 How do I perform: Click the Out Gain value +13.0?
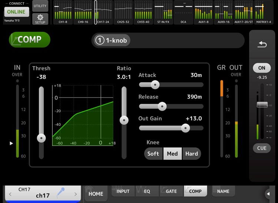tap(193, 118)
